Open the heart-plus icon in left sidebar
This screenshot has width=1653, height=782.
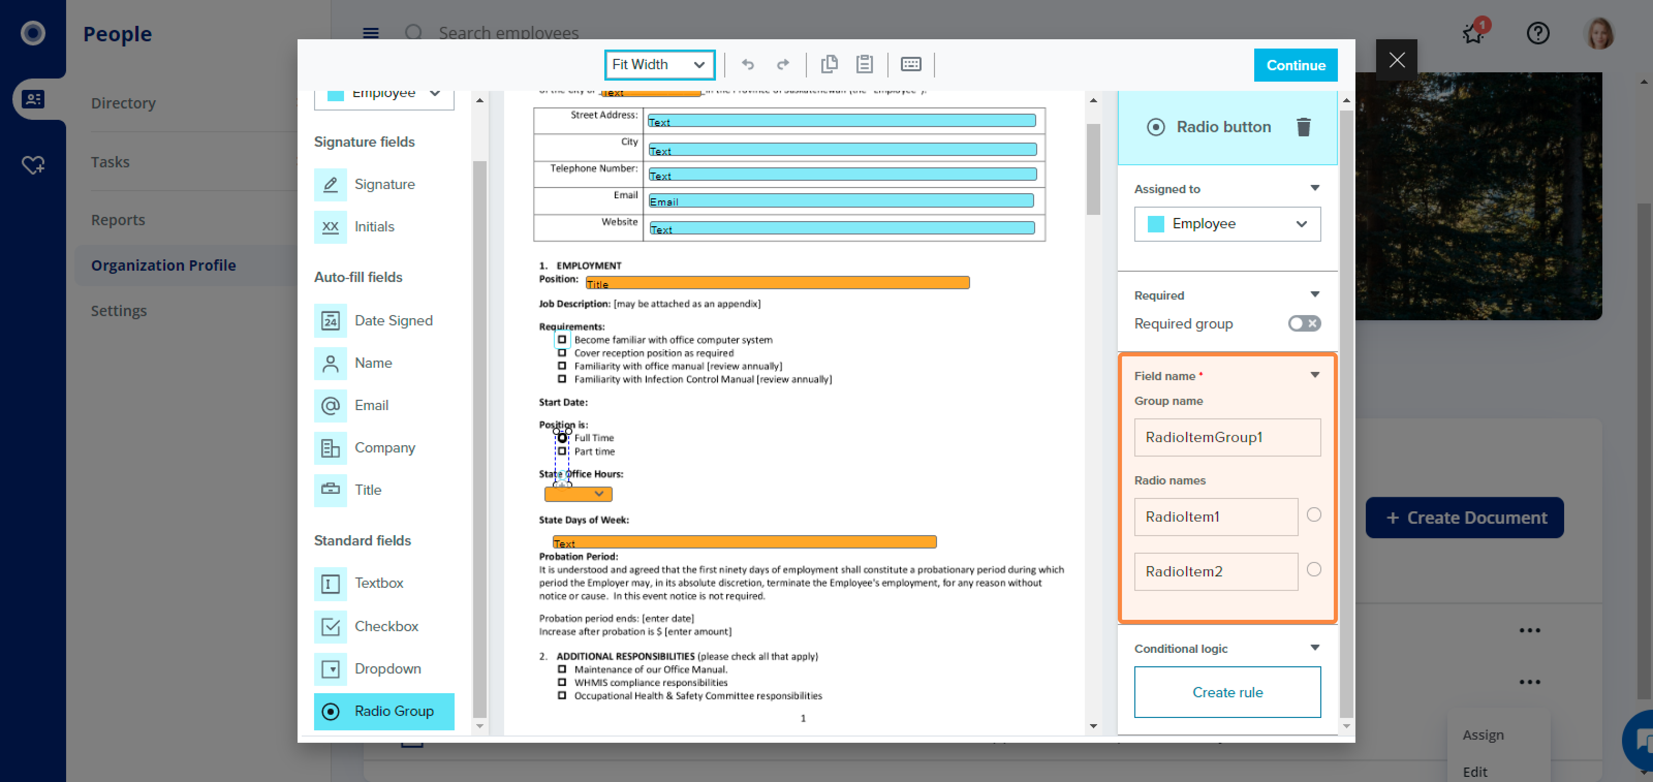click(x=34, y=164)
